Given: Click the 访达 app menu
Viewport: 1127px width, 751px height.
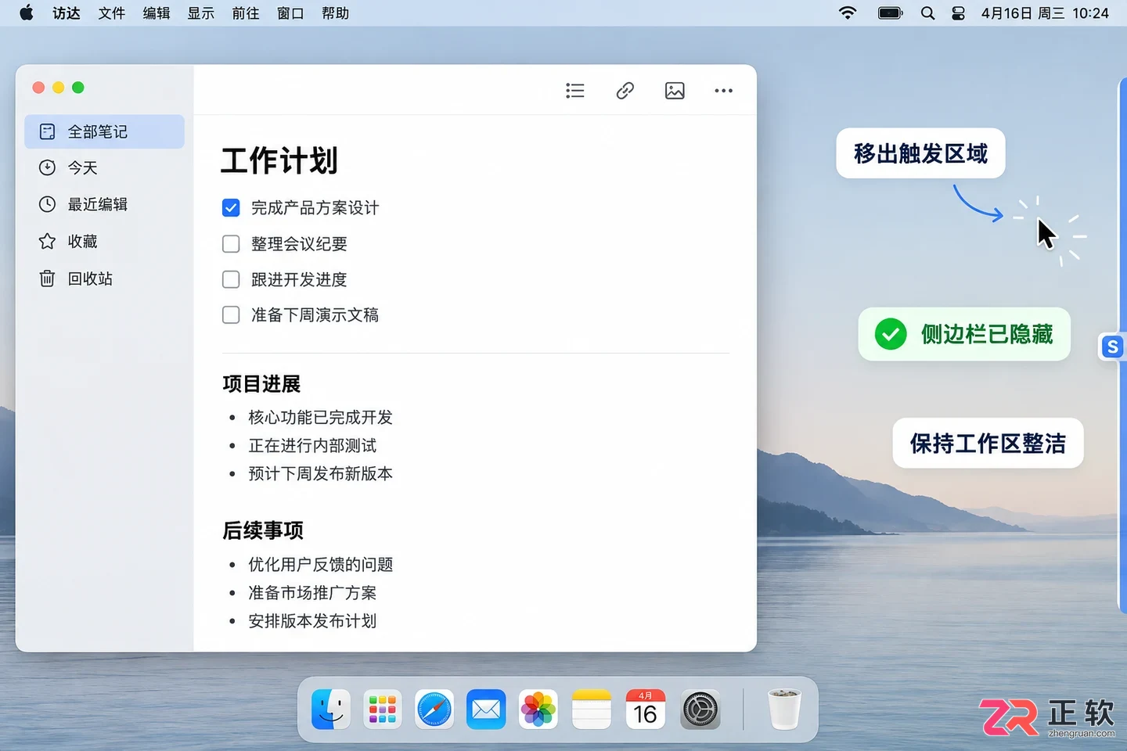Looking at the screenshot, I should tap(67, 13).
